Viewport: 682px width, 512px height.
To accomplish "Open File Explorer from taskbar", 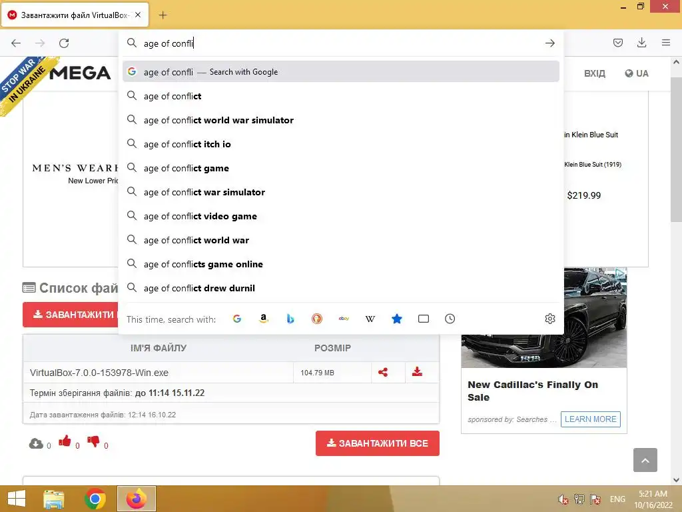I will click(x=54, y=499).
